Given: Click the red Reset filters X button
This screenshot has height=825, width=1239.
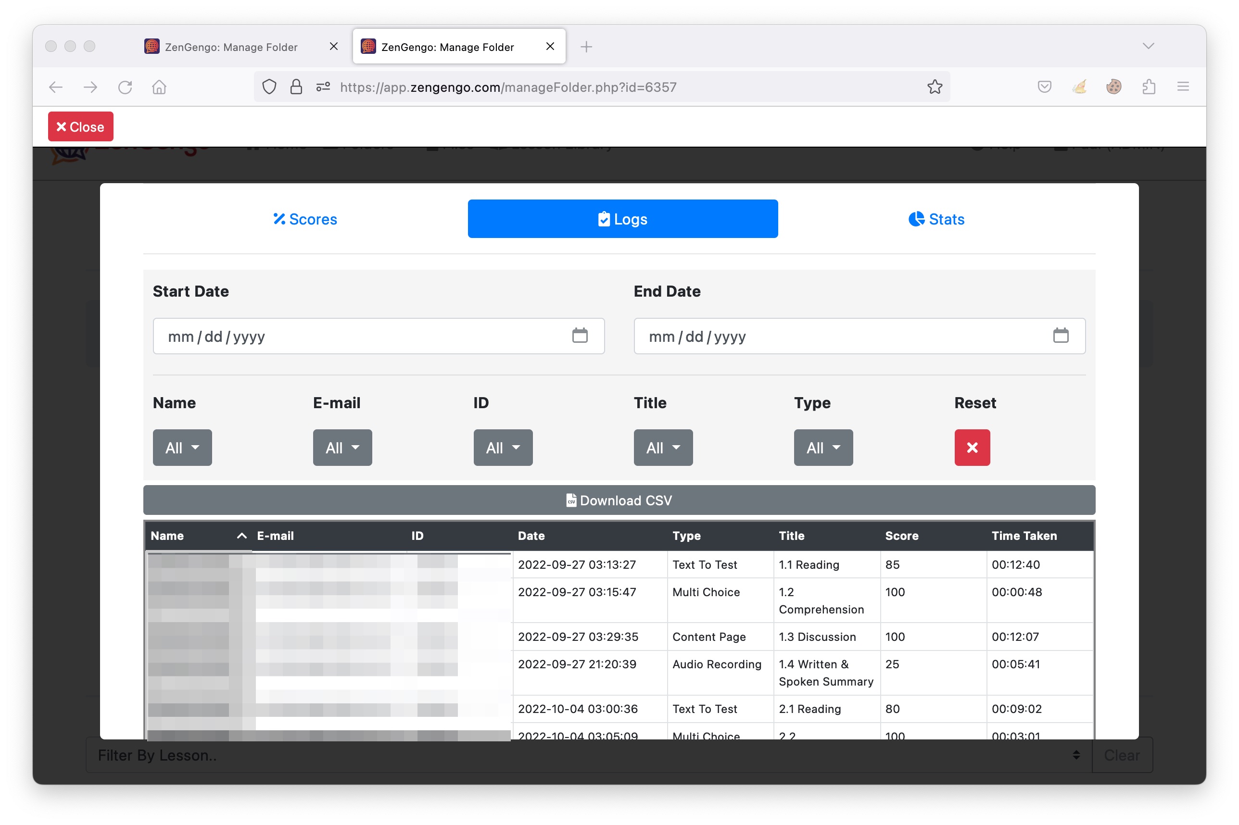Looking at the screenshot, I should 972,447.
